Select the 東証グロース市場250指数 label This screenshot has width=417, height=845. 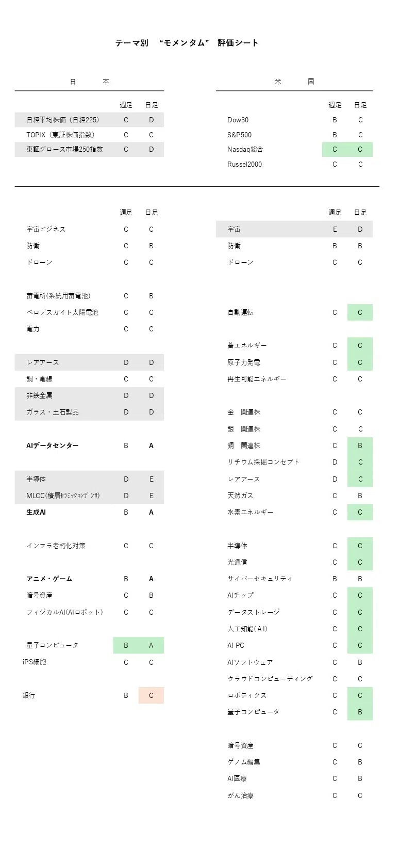click(64, 149)
